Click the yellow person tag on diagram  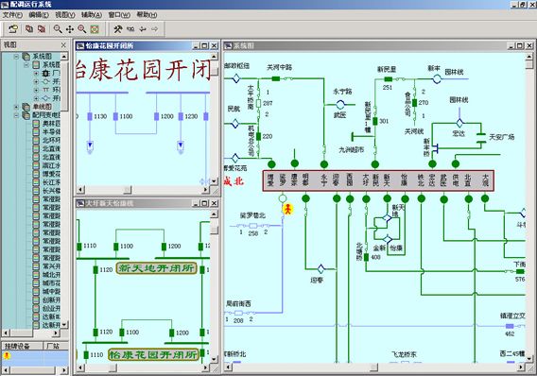coord(288,209)
